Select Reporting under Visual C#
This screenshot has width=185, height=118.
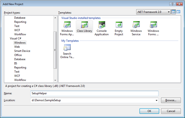(x=20, y=67)
